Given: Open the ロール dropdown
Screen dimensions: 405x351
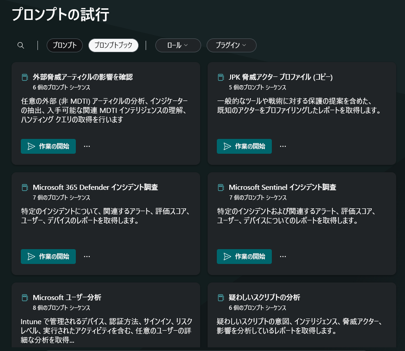Looking at the screenshot, I should [x=178, y=45].
